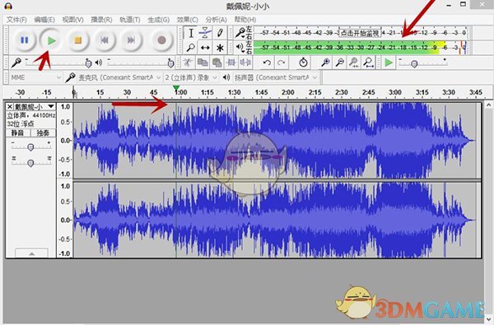Viewport: 494px width, 325px height.
Task: Stop playback with the yellow Stop button
Action: 78,40
